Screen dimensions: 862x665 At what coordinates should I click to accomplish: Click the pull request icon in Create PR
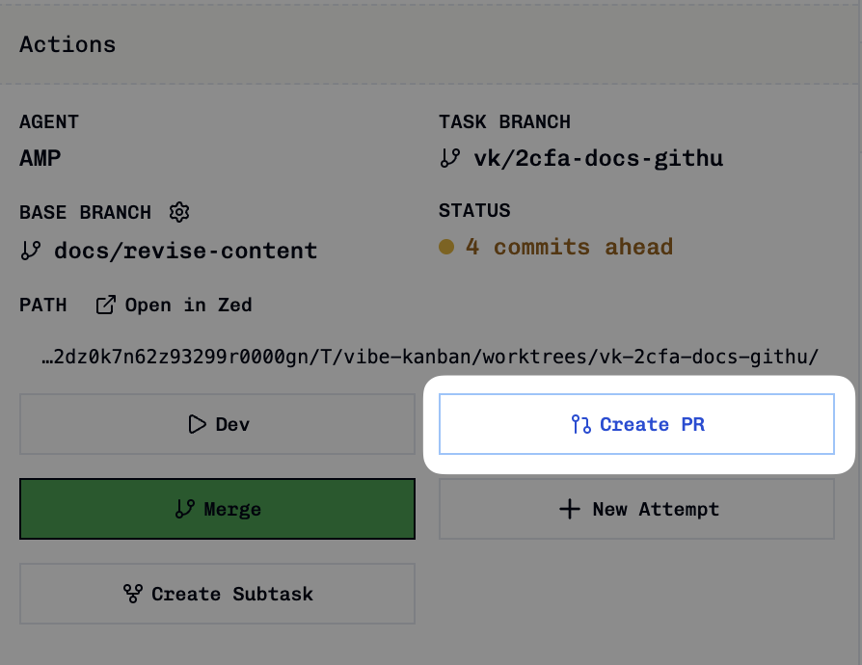pyautogui.click(x=581, y=424)
